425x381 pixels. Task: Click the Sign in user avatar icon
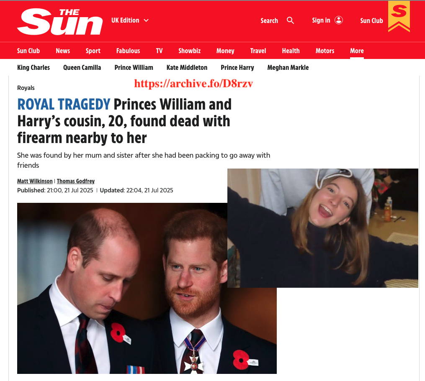[x=339, y=20]
